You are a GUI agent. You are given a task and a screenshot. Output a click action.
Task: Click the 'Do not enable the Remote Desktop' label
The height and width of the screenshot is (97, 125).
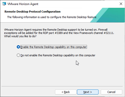[x=58, y=55]
